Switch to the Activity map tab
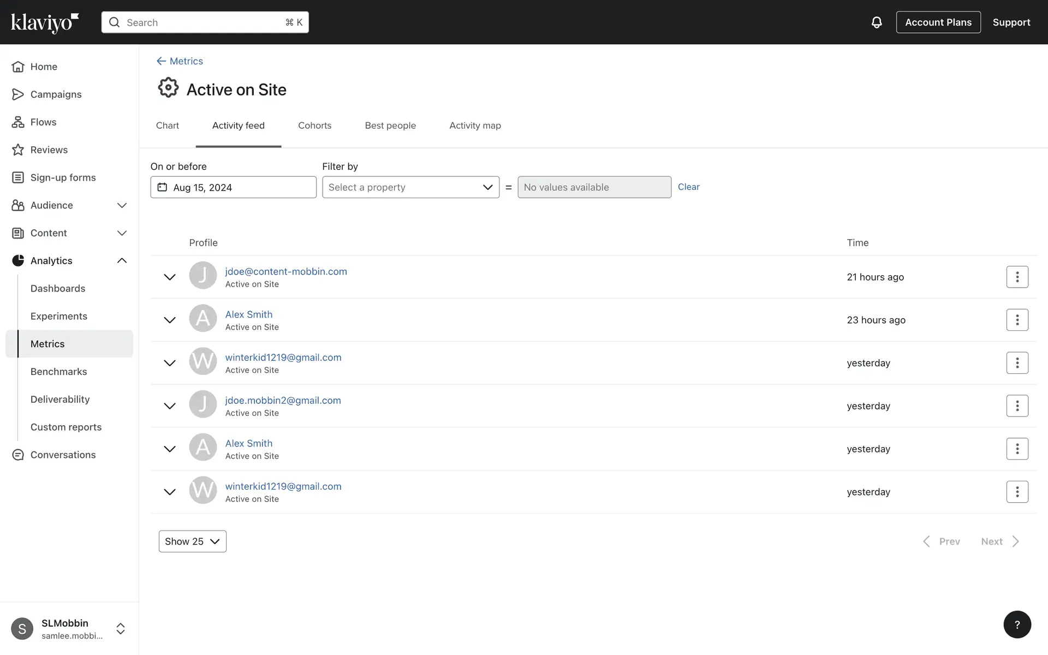This screenshot has height=655, width=1048. [x=475, y=126]
